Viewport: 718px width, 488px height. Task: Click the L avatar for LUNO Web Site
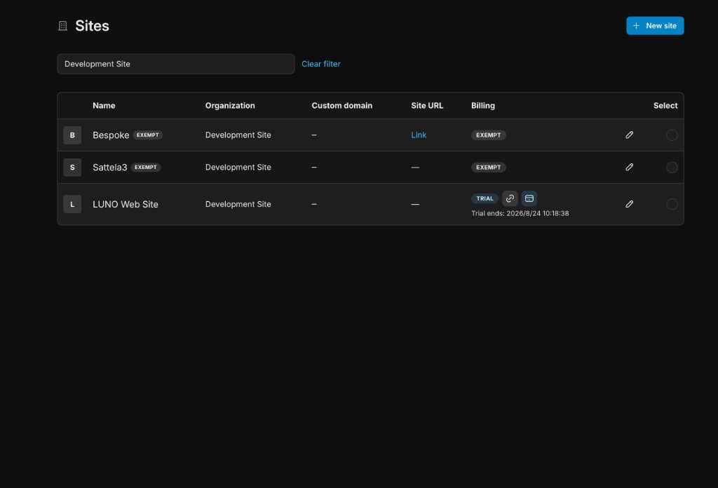(x=72, y=204)
